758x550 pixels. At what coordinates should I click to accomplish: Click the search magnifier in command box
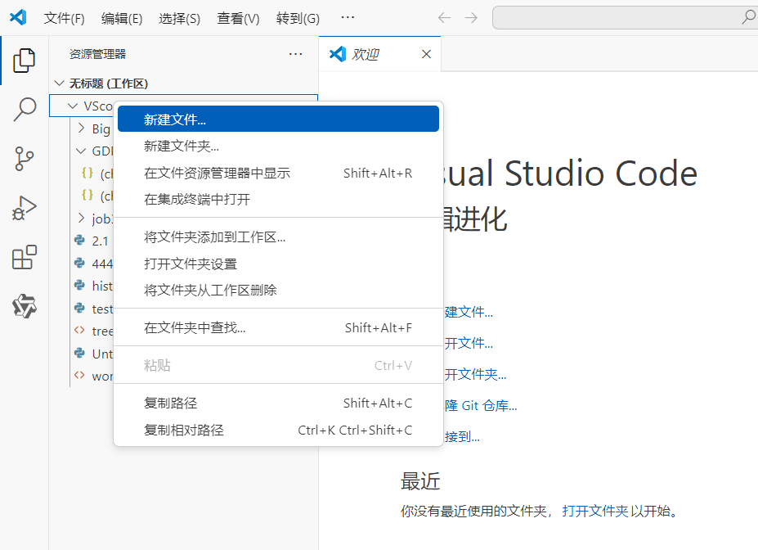[x=748, y=17]
